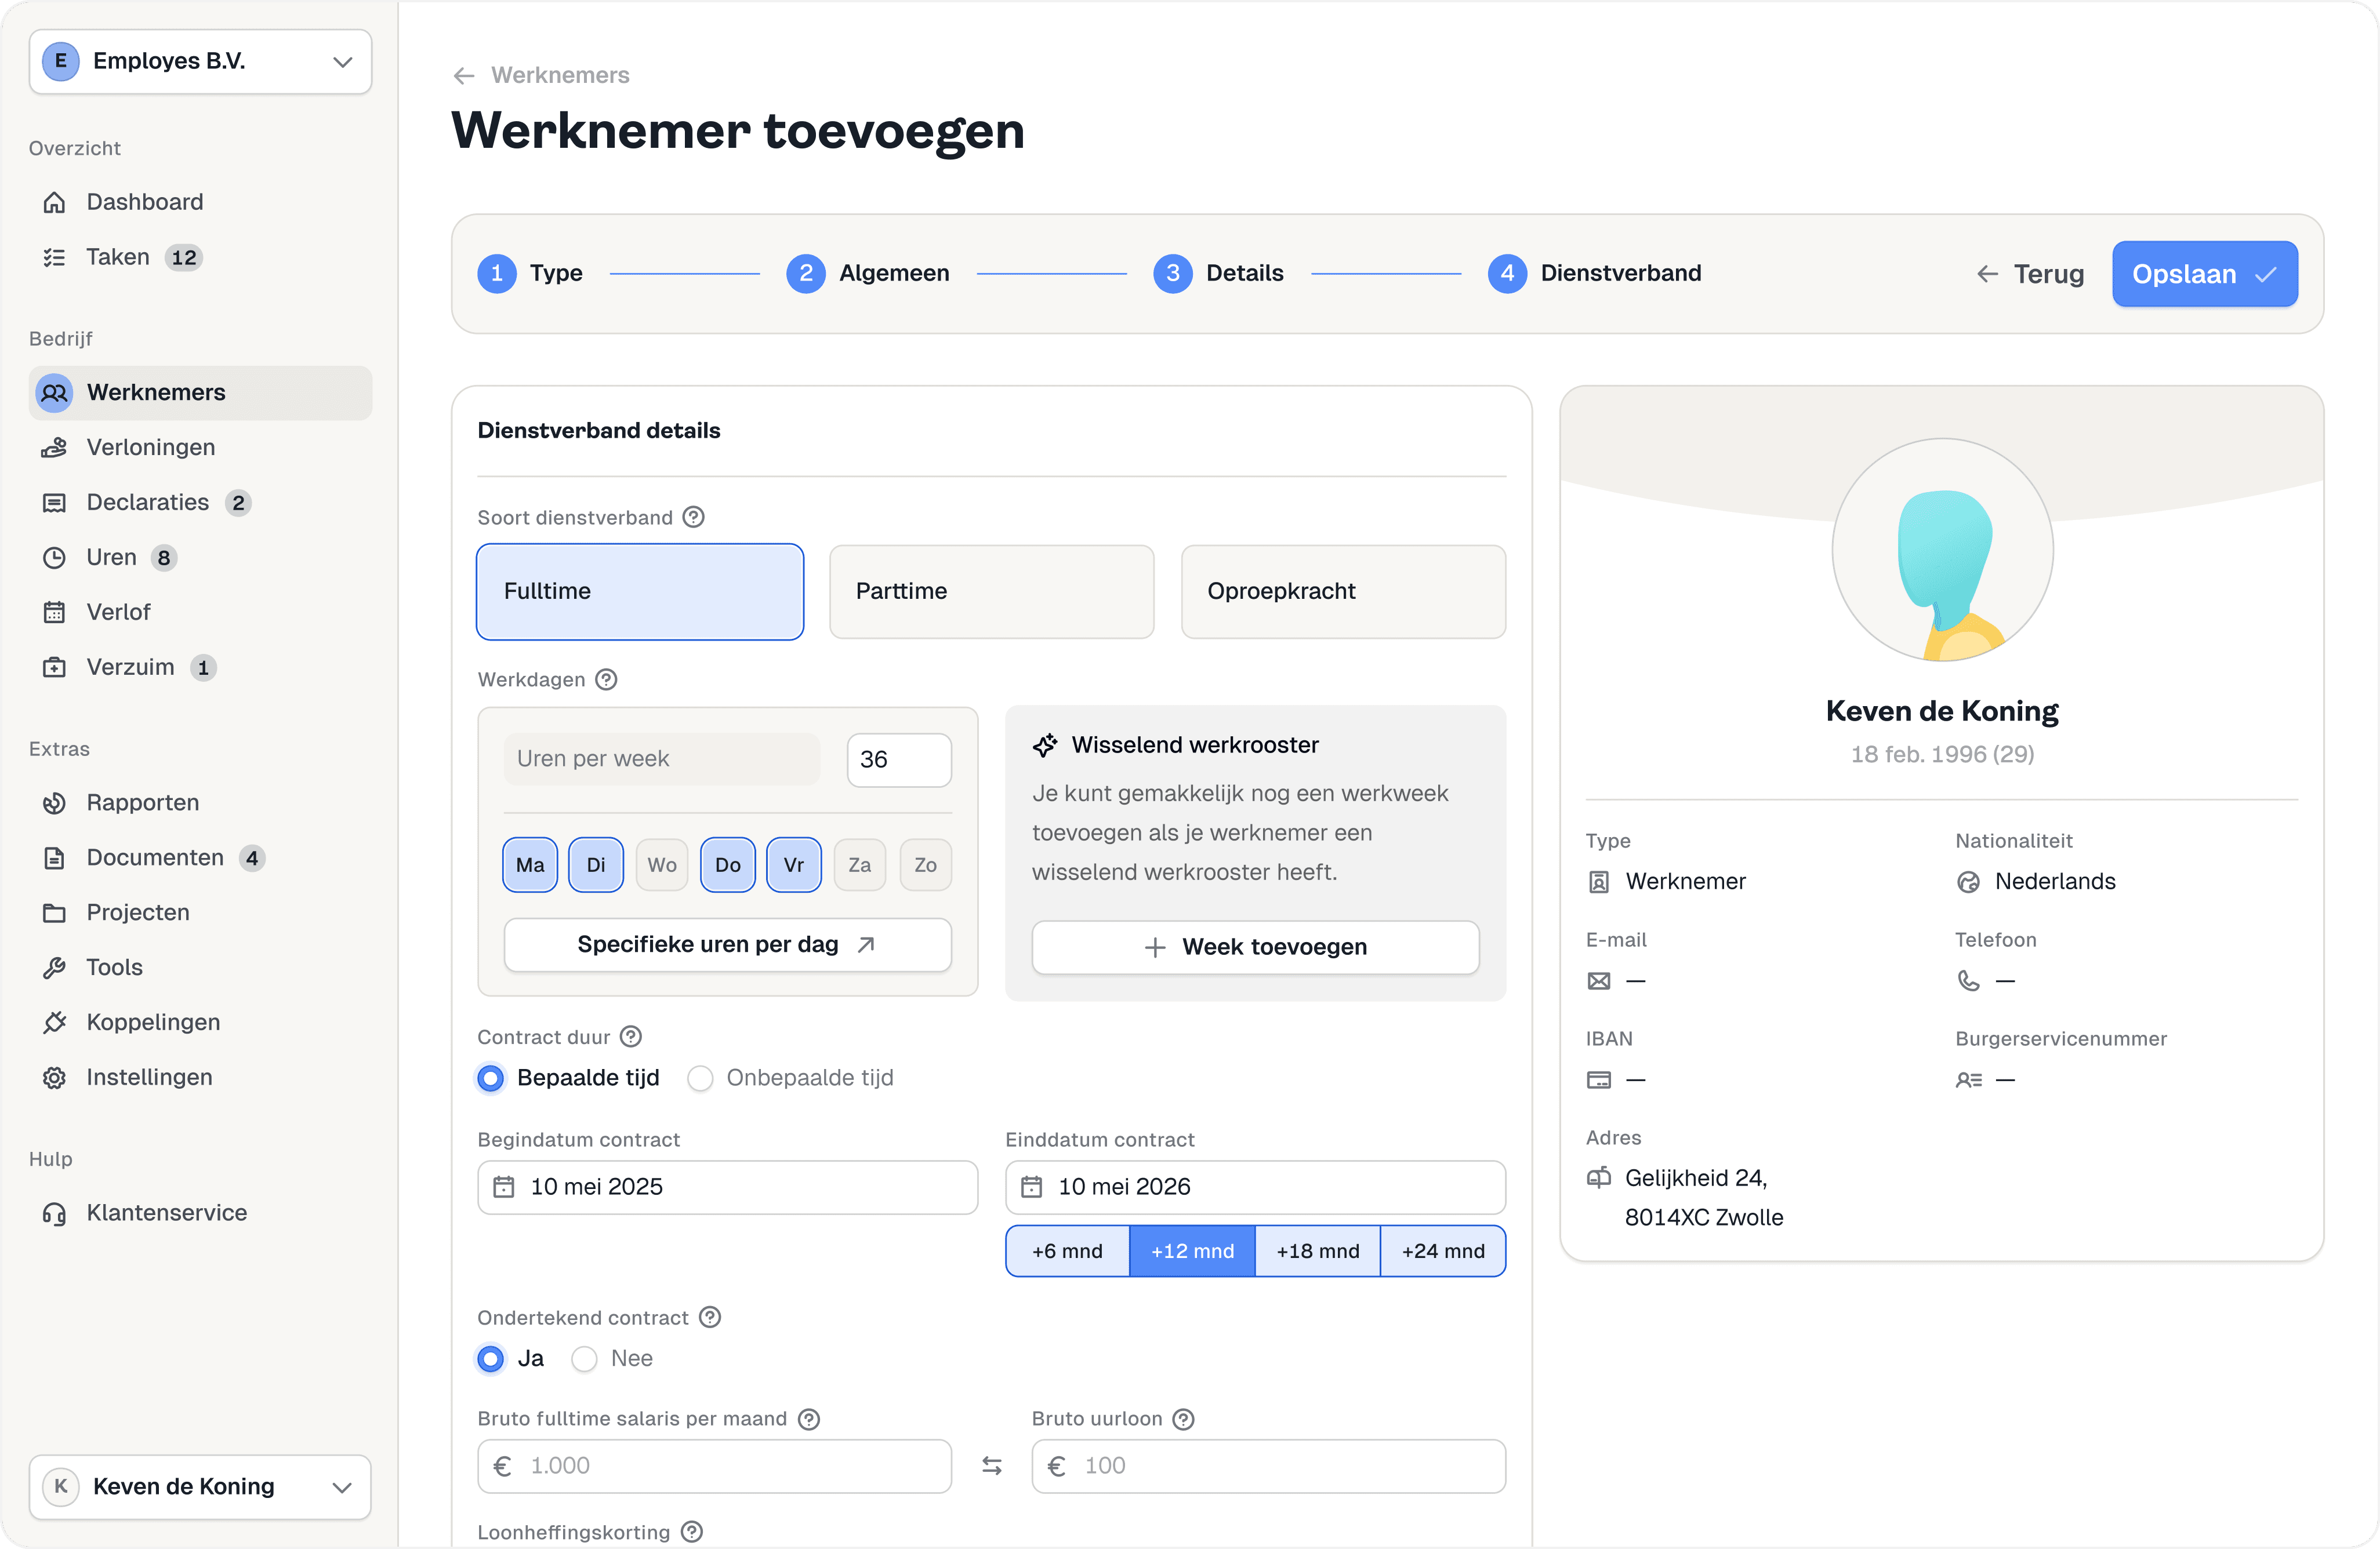
Task: Click calendar icon in Begindatum contract field
Action: (x=504, y=1186)
